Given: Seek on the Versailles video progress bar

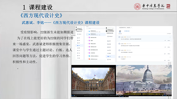Looking at the screenshot, I should 94,95.
